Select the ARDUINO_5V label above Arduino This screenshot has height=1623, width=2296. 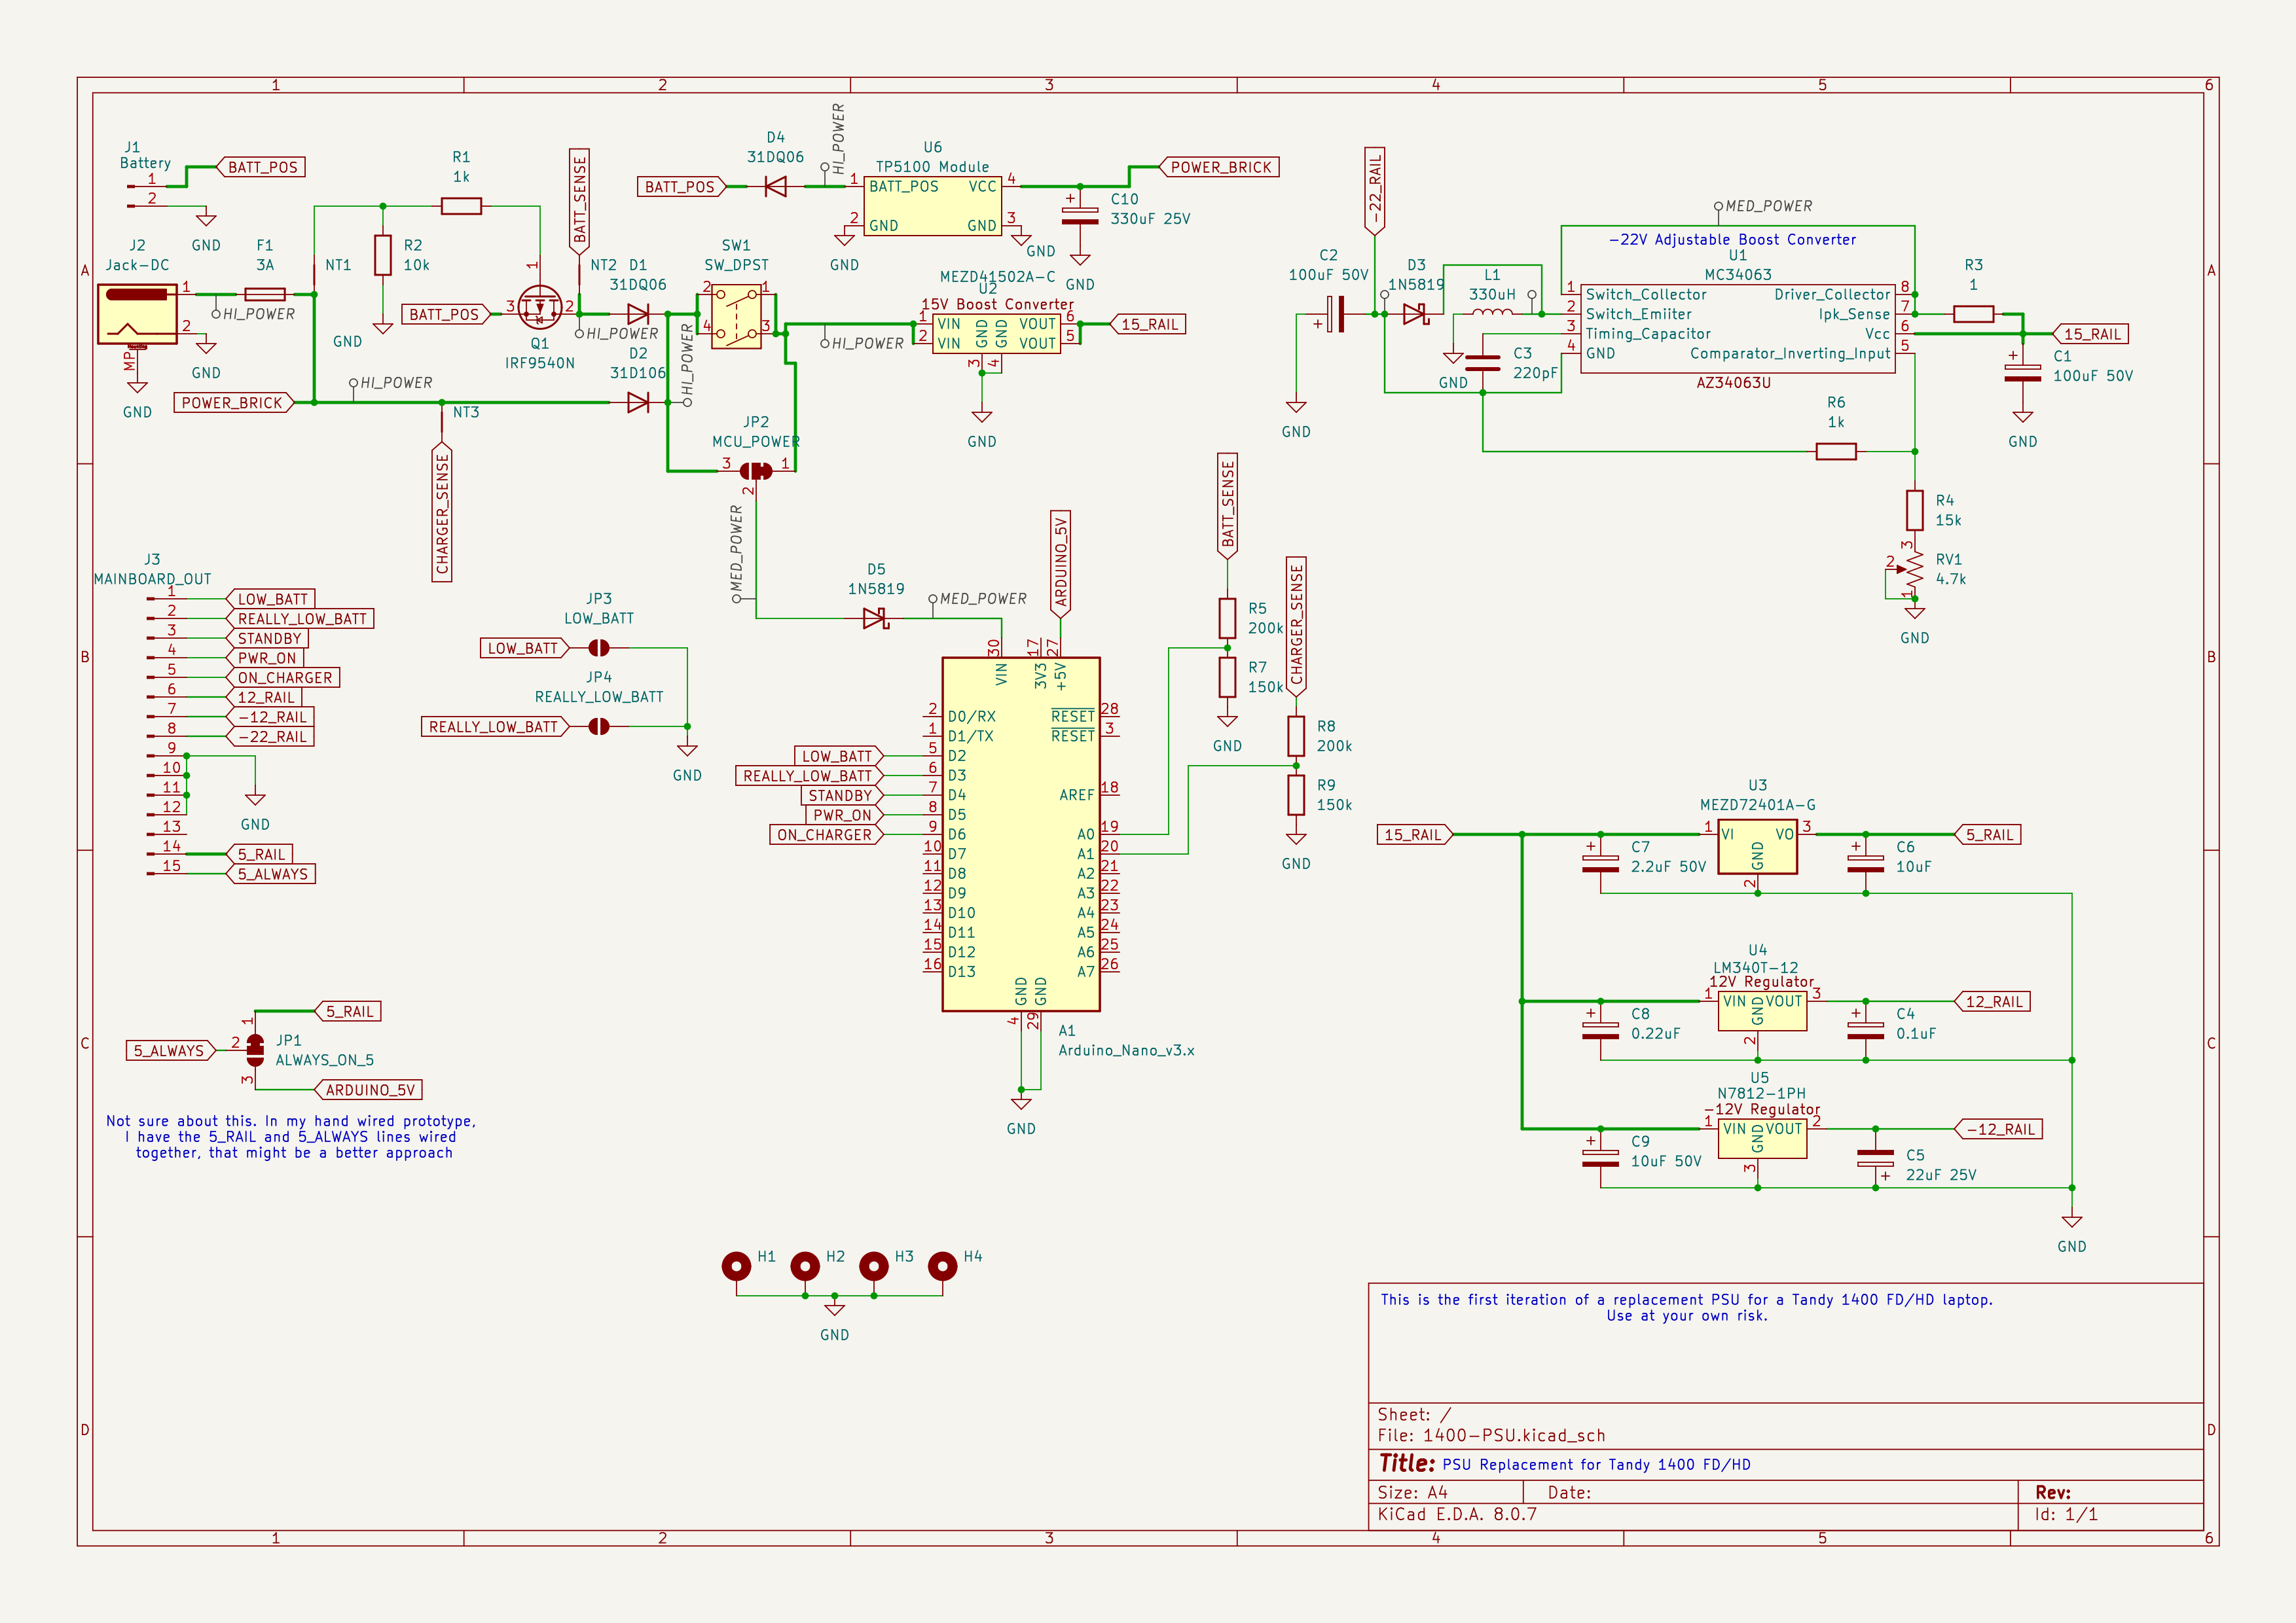[1060, 563]
